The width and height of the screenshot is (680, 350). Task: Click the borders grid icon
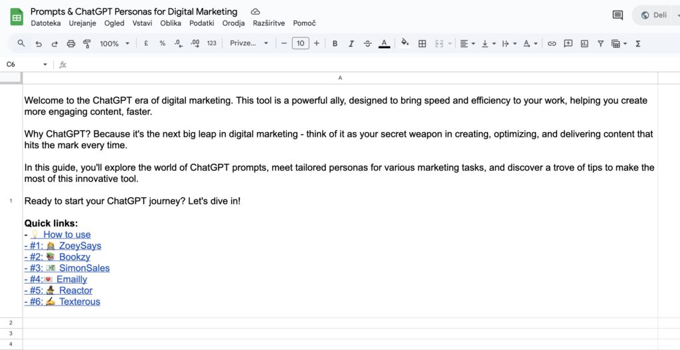(422, 43)
